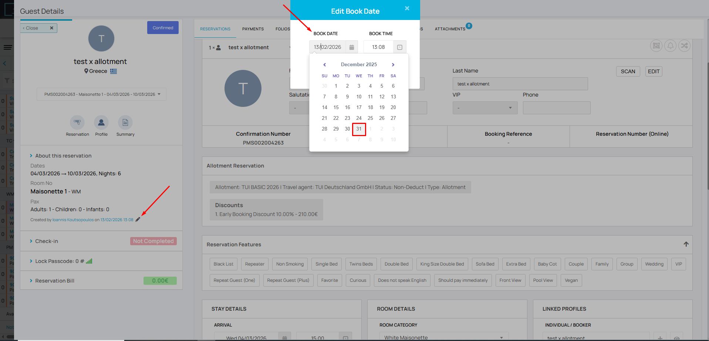This screenshot has width=709, height=341.
Task: Go to previous month in calendar
Action: pyautogui.click(x=324, y=65)
